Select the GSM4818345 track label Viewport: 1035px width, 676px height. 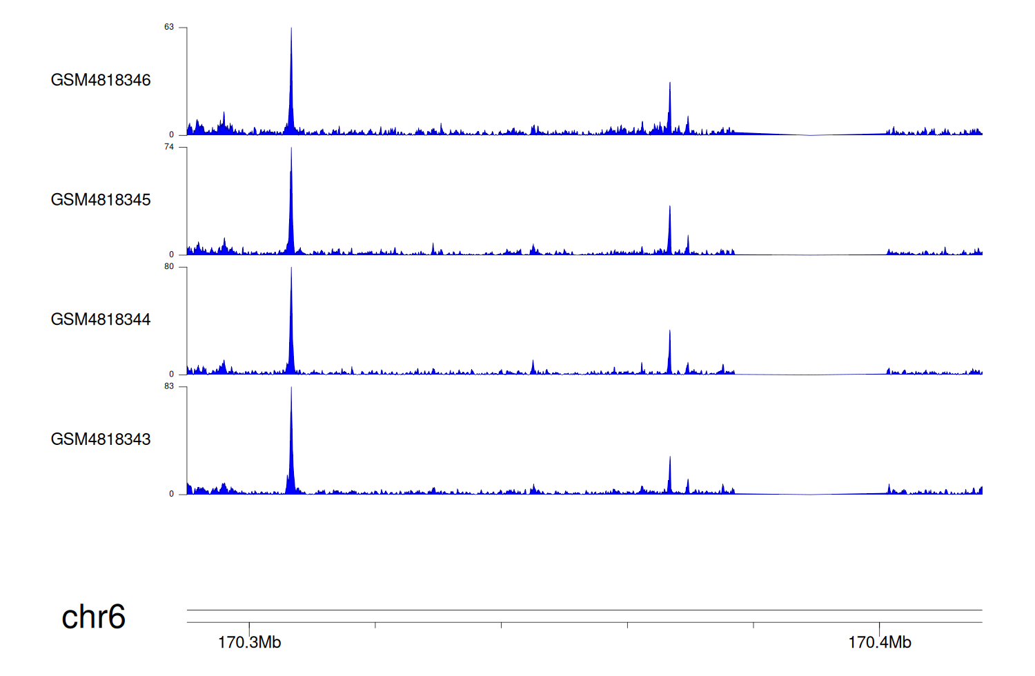pos(101,200)
